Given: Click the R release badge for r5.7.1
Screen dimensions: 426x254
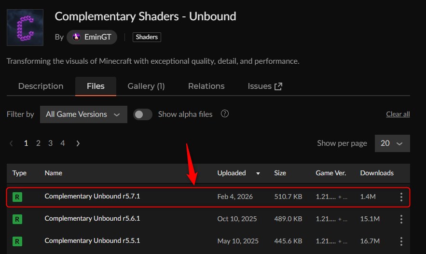Looking at the screenshot, I should 17,197.
